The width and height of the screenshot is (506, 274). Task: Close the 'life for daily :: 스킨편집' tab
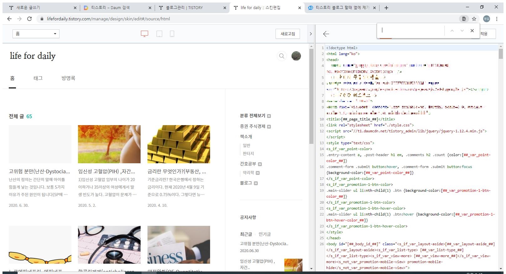300,8
